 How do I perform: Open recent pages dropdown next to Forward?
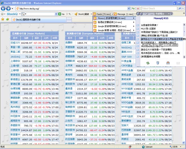(12, 9)
